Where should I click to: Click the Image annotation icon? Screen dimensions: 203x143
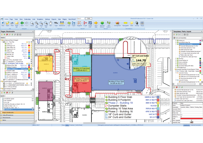[x=142, y=23]
